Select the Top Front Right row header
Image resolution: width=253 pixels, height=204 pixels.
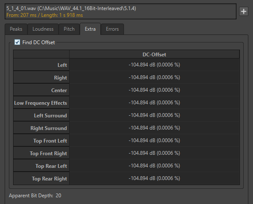point(41,154)
